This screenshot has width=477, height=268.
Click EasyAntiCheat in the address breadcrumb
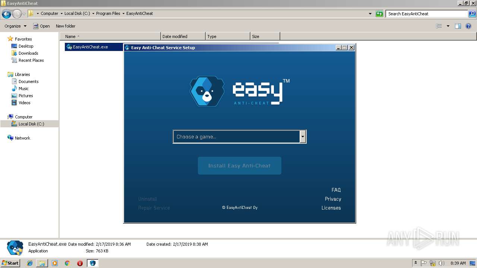(x=140, y=13)
